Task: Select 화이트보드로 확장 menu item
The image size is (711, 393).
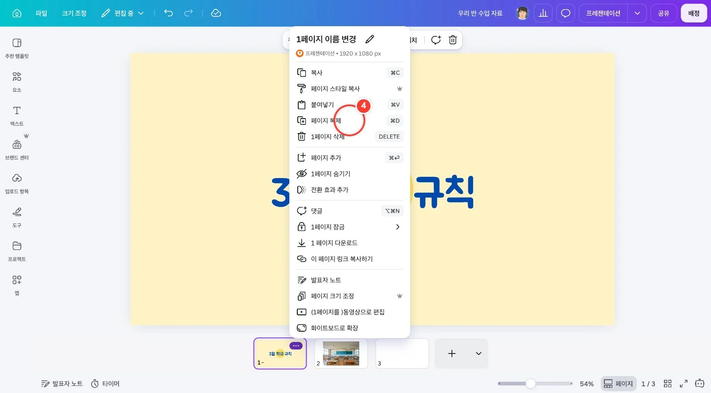Action: click(x=350, y=328)
